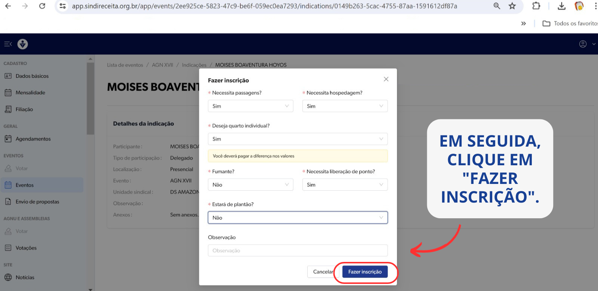The image size is (598, 291).
Task: Click into the Observação text field
Action: click(298, 250)
